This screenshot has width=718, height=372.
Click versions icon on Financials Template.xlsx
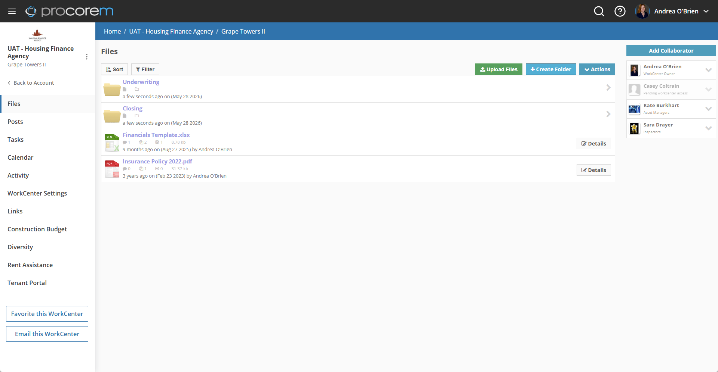(141, 142)
